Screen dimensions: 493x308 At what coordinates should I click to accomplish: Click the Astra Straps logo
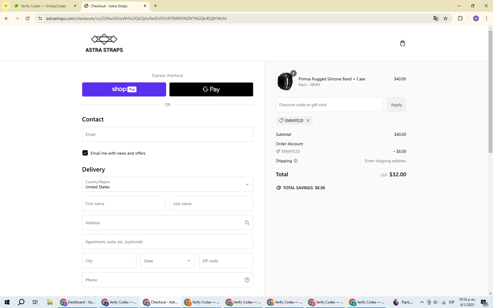click(104, 43)
